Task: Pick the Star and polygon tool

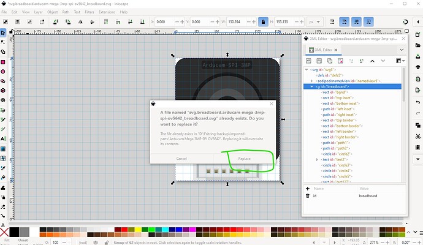Action: [x=3, y=81]
